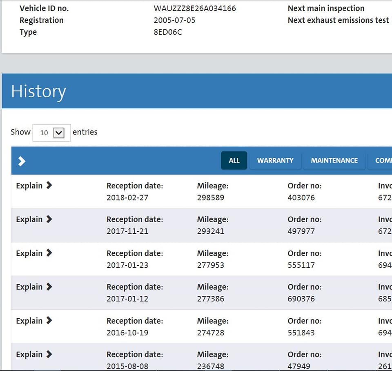Expand Explain for the 2017-01-12 entry
This screenshot has width=392, height=371.
(x=34, y=287)
